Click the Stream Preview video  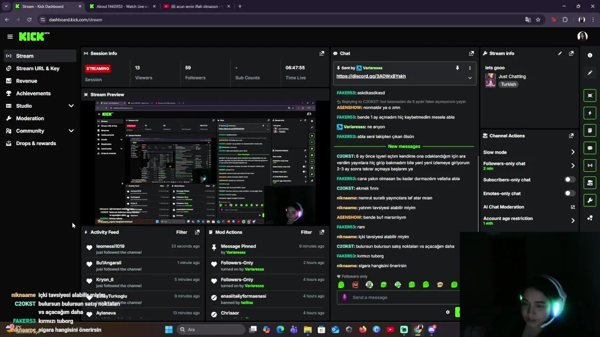point(205,163)
